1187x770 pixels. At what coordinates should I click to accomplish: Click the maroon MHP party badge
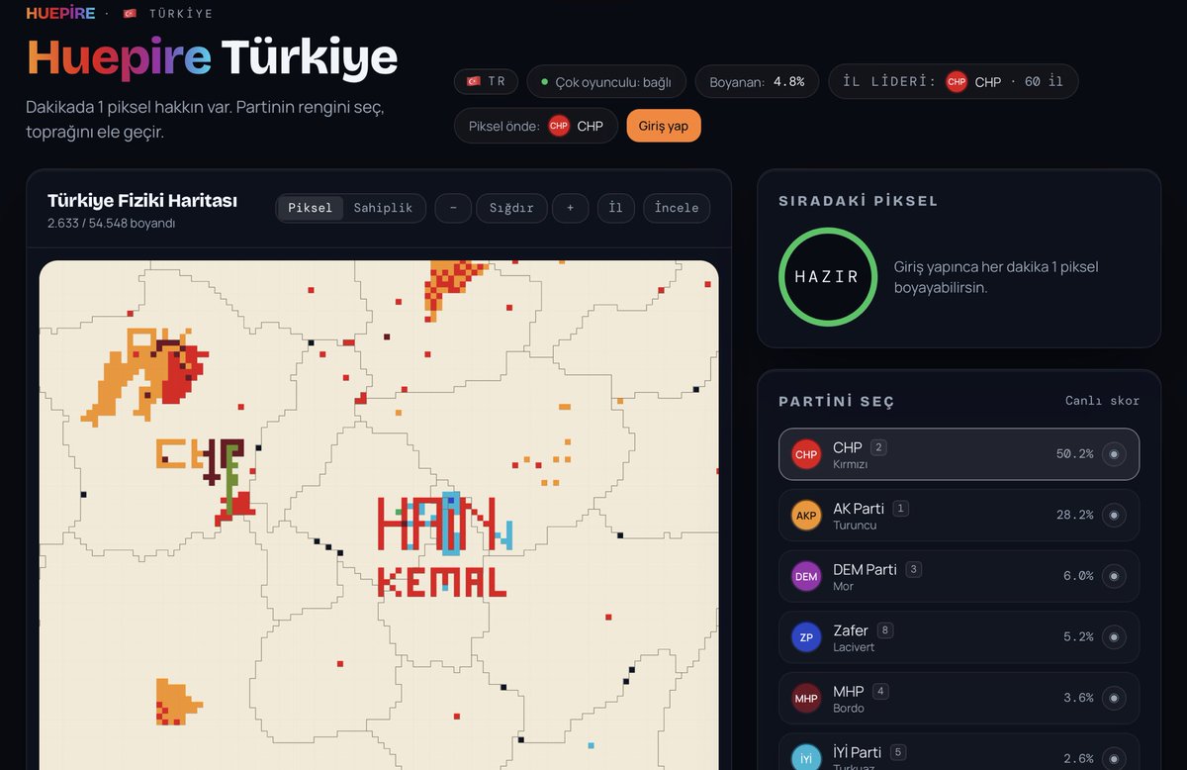[806, 698]
